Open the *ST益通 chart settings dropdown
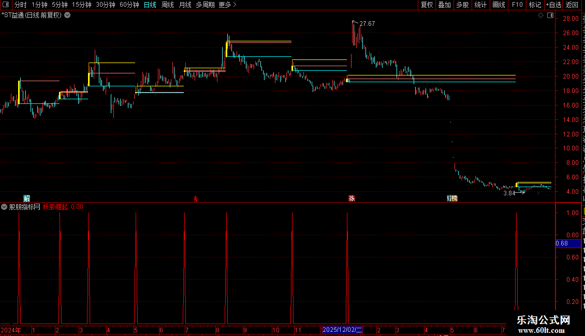 [67, 16]
